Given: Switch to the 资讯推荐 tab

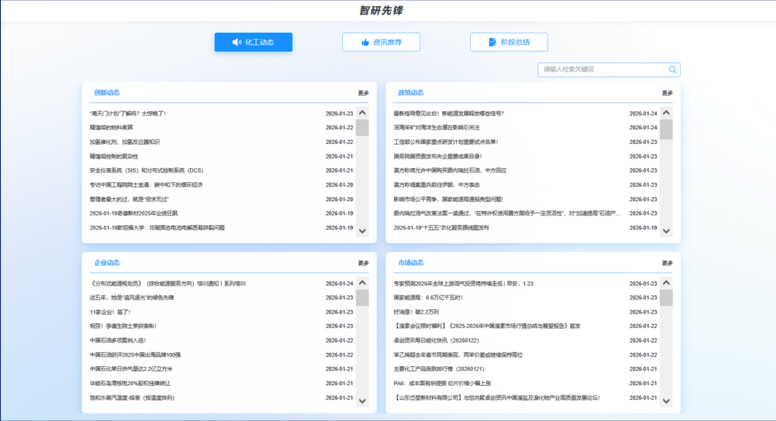Looking at the screenshot, I should click(x=381, y=42).
